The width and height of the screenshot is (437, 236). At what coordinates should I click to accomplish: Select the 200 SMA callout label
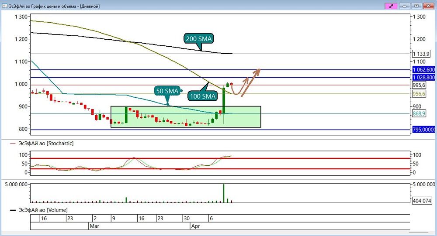click(199, 39)
